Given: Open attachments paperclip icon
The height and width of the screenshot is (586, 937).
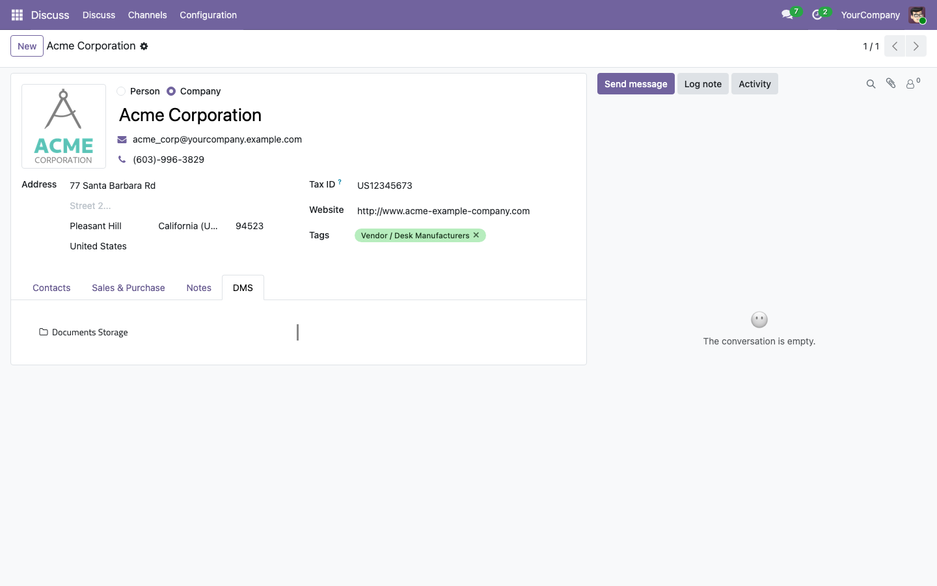Looking at the screenshot, I should [x=891, y=83].
